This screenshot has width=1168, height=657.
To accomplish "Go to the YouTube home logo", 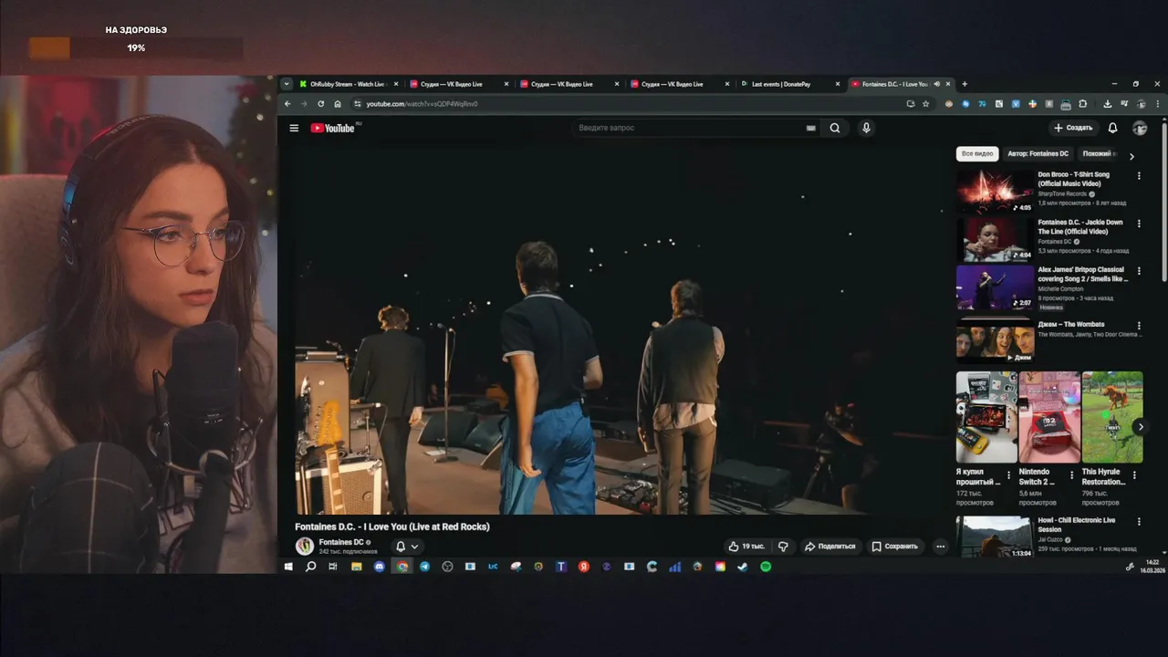I will (x=333, y=128).
